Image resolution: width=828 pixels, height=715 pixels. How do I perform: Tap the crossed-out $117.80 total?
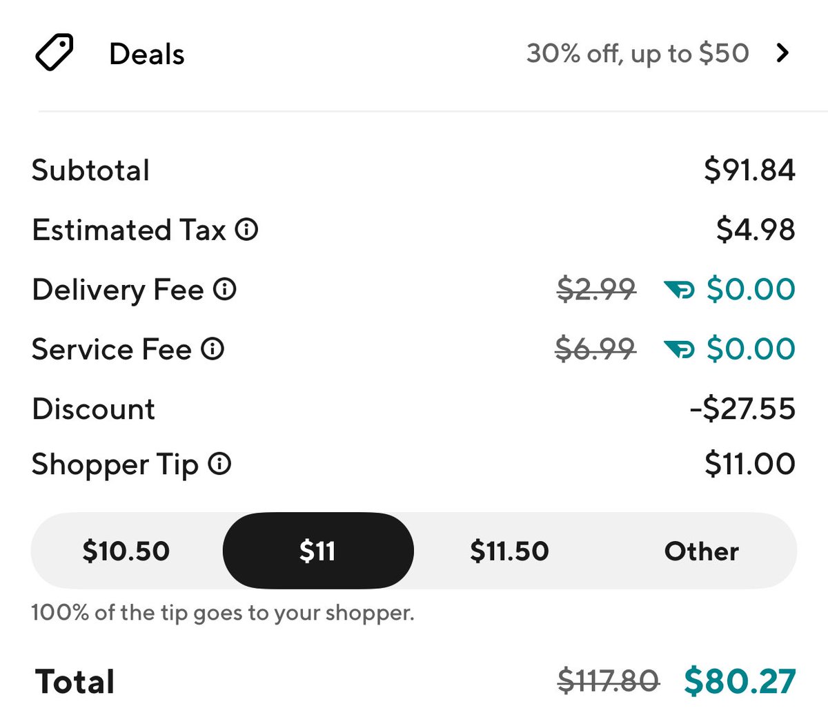pos(609,681)
